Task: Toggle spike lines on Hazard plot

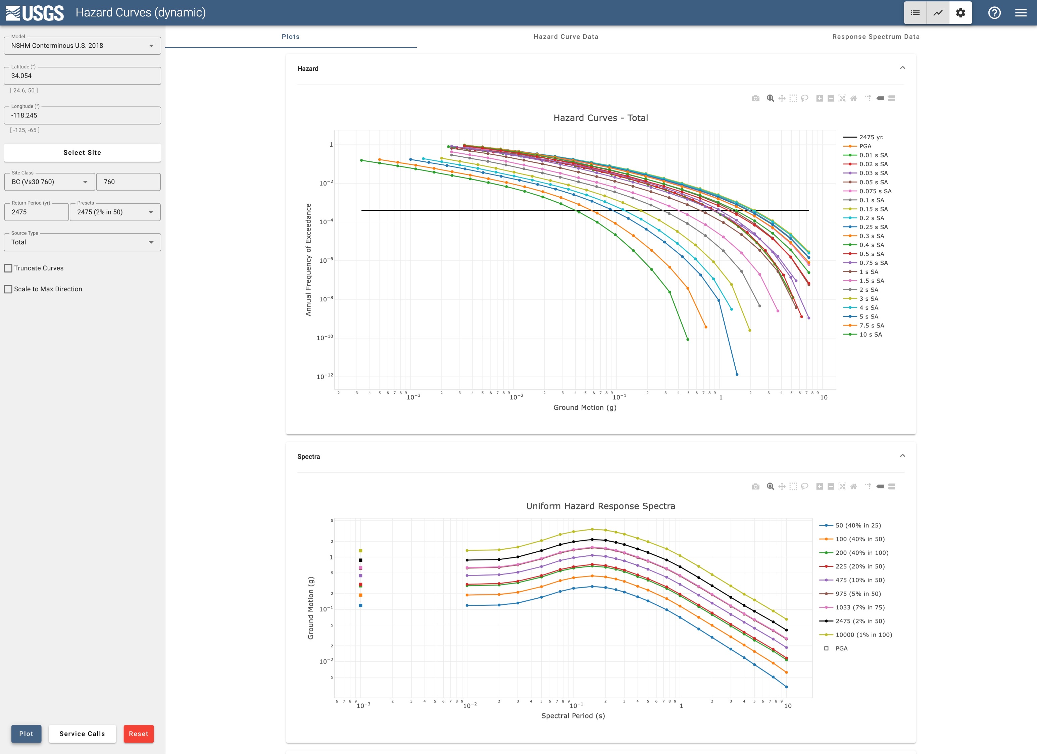Action: pos(868,98)
